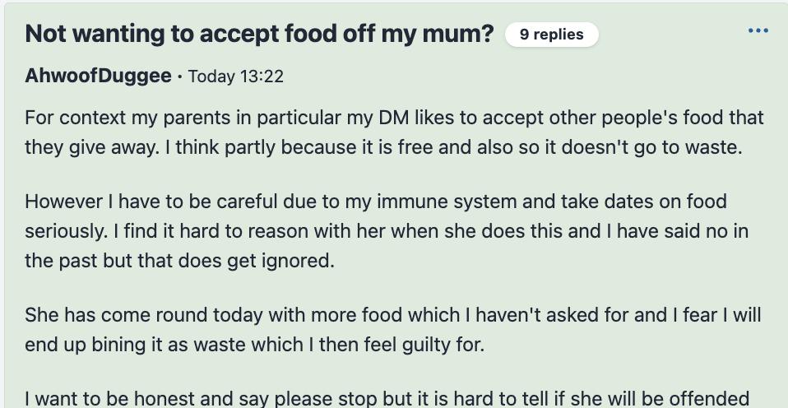Click the line starting "end up bining it"

pyautogui.click(x=254, y=345)
